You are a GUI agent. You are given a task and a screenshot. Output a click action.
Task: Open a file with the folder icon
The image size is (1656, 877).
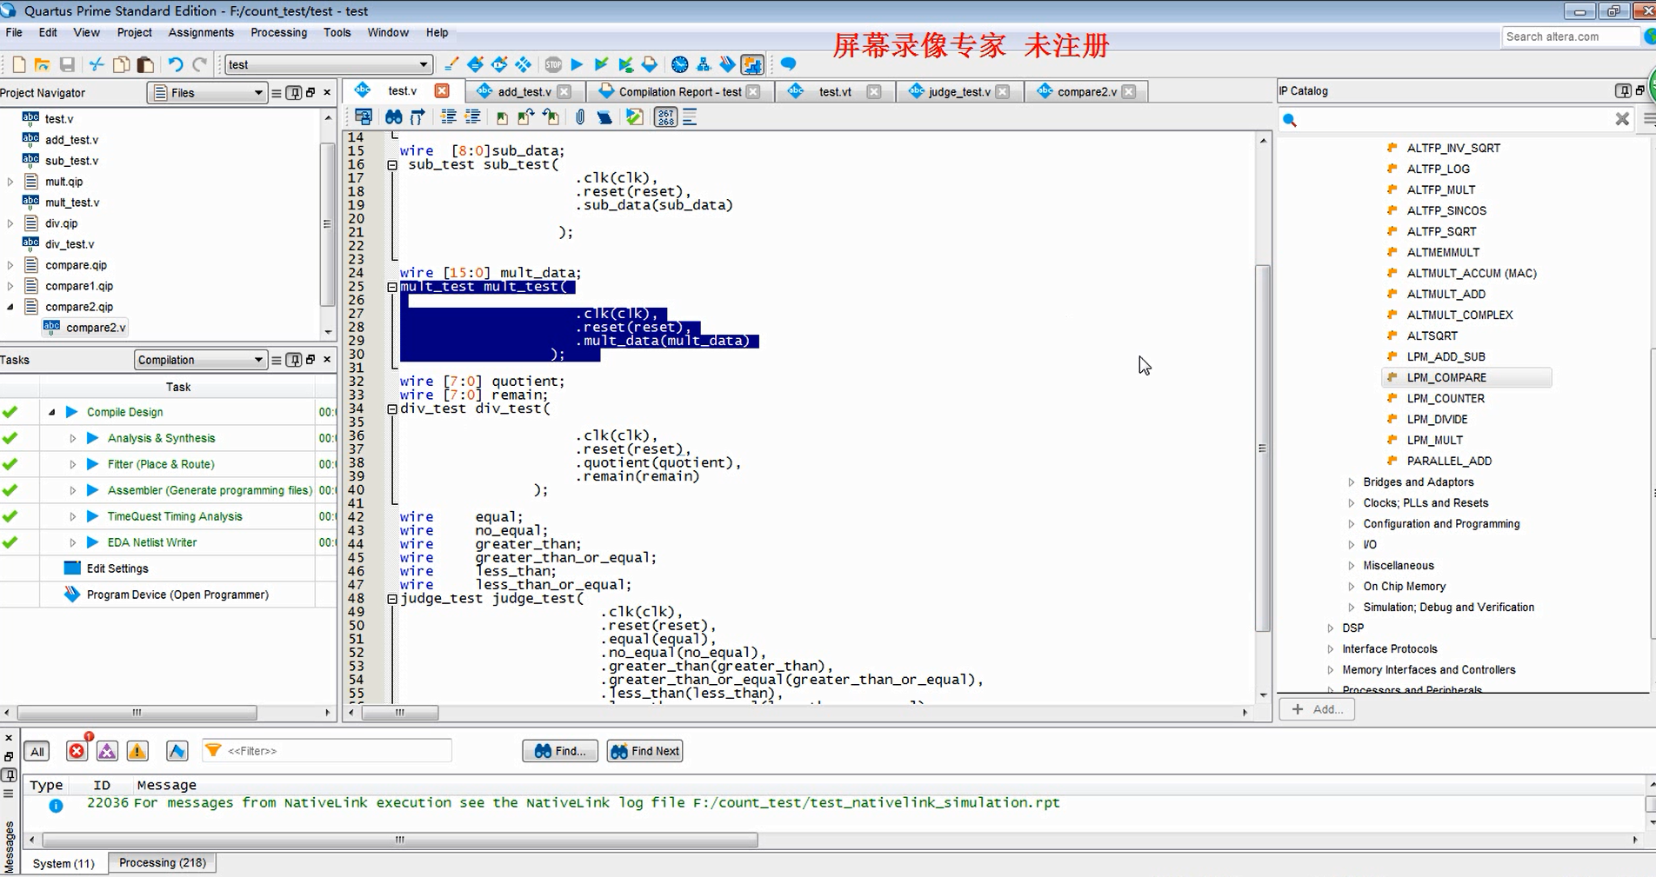point(42,64)
